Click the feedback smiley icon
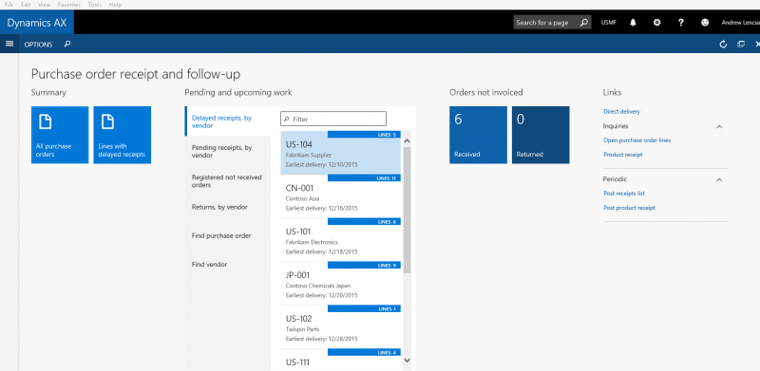 point(705,22)
